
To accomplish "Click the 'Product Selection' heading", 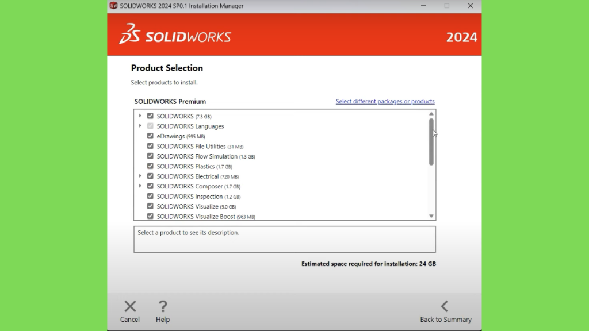I will (x=167, y=68).
